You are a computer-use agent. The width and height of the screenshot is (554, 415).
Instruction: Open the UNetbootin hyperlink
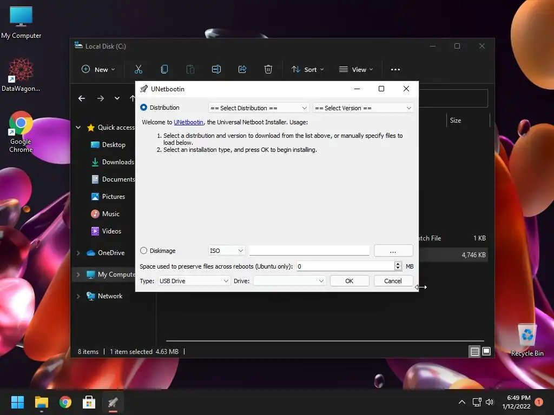188,122
